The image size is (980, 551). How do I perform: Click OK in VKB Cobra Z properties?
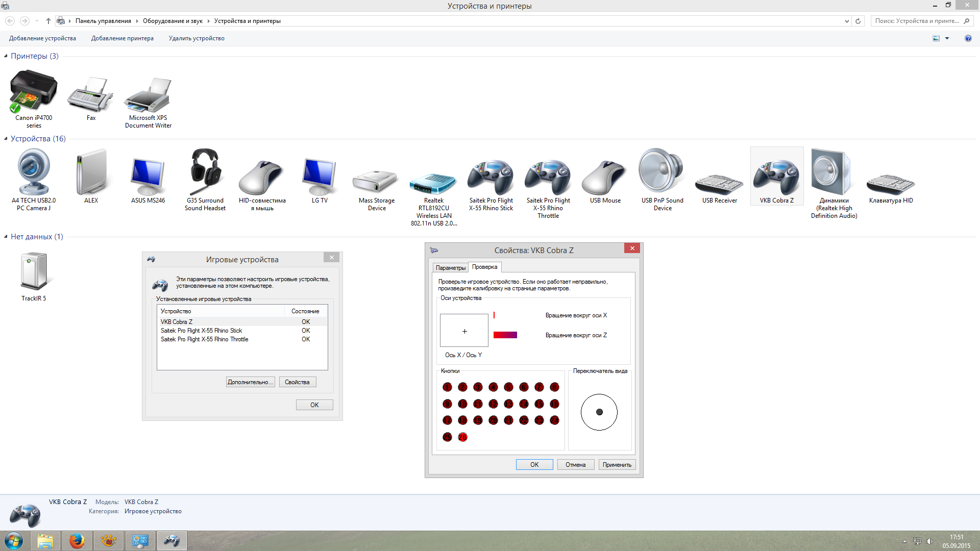(x=534, y=464)
